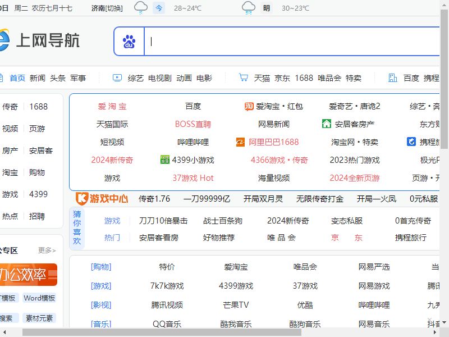The height and width of the screenshot is (337, 449).
Task: Open the 办公效率 orange banner
Action: [x=28, y=275]
